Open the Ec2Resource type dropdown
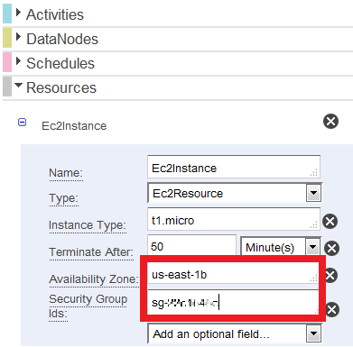 313,193
